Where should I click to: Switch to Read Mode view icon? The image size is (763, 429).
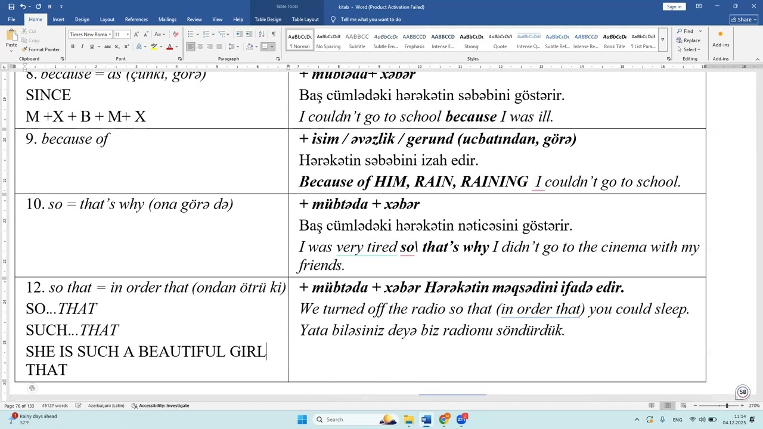652,406
